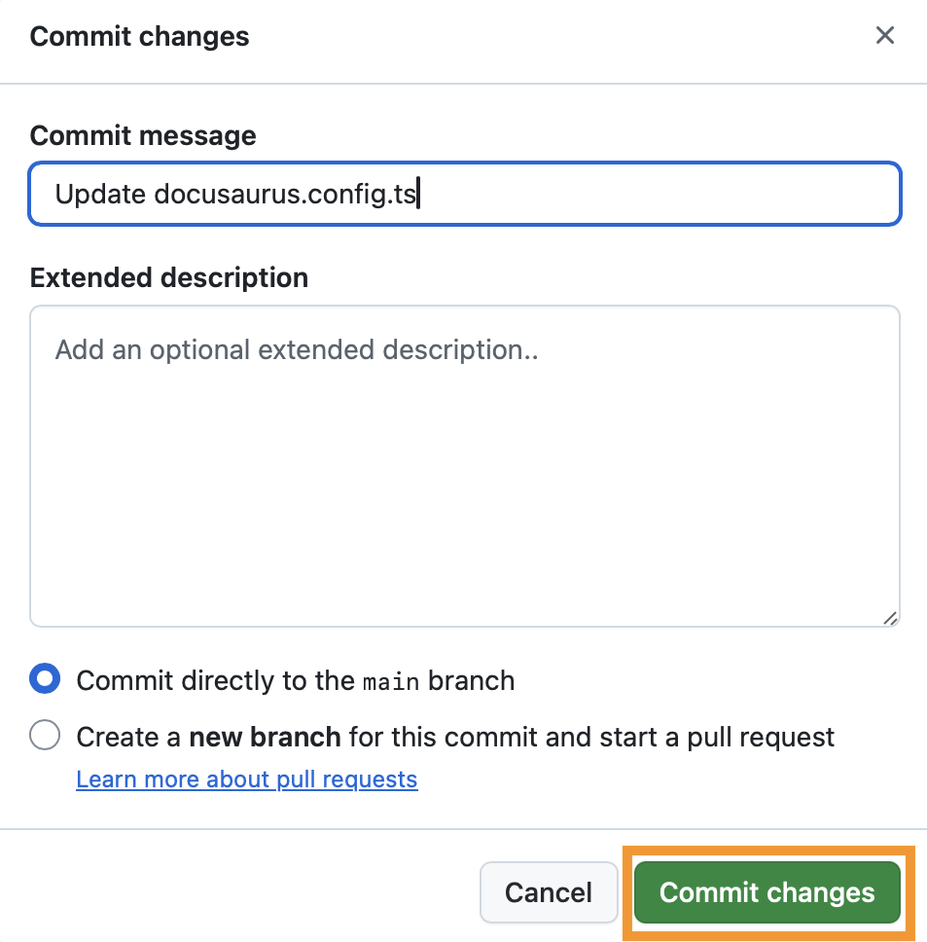The height and width of the screenshot is (942, 927).
Task: Click the bold "new branch" text
Action: click(x=265, y=737)
